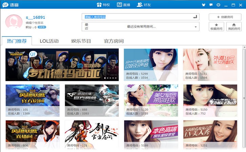This screenshot has width=246, height=152.
Task: Click the username s__16891
Action: coord(35,17)
